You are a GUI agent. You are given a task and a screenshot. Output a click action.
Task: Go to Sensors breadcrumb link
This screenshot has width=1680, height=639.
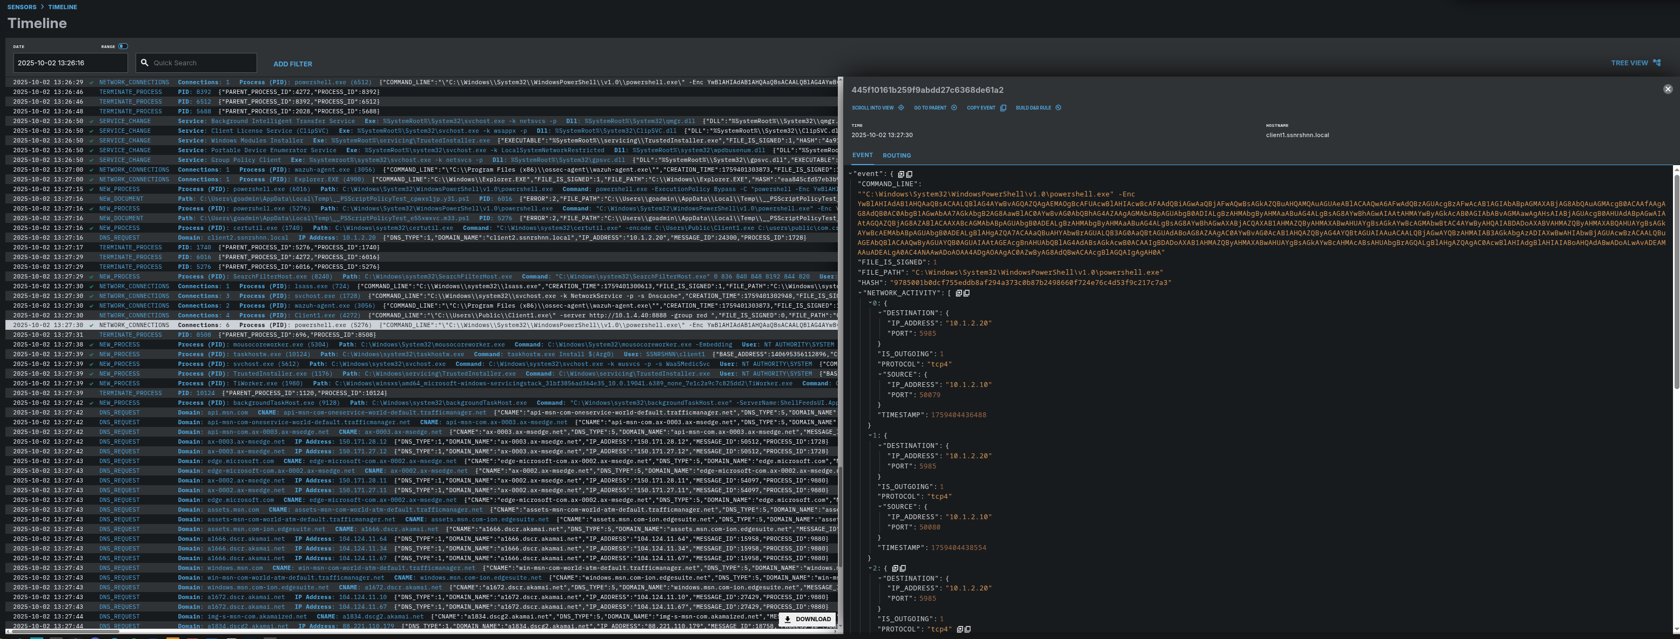click(22, 7)
